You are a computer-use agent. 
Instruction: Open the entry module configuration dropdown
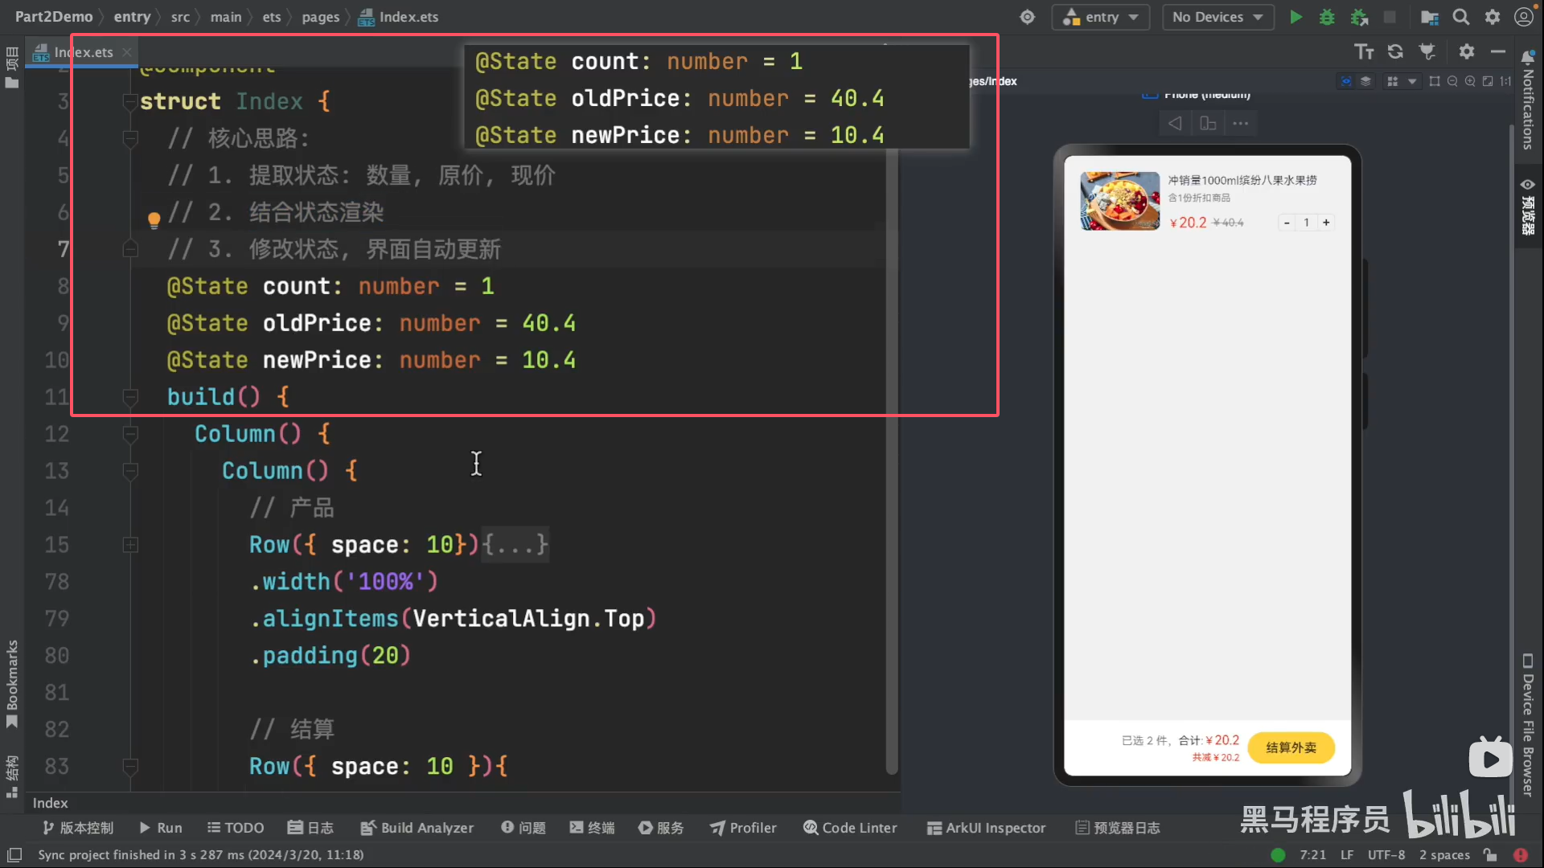[1100, 17]
